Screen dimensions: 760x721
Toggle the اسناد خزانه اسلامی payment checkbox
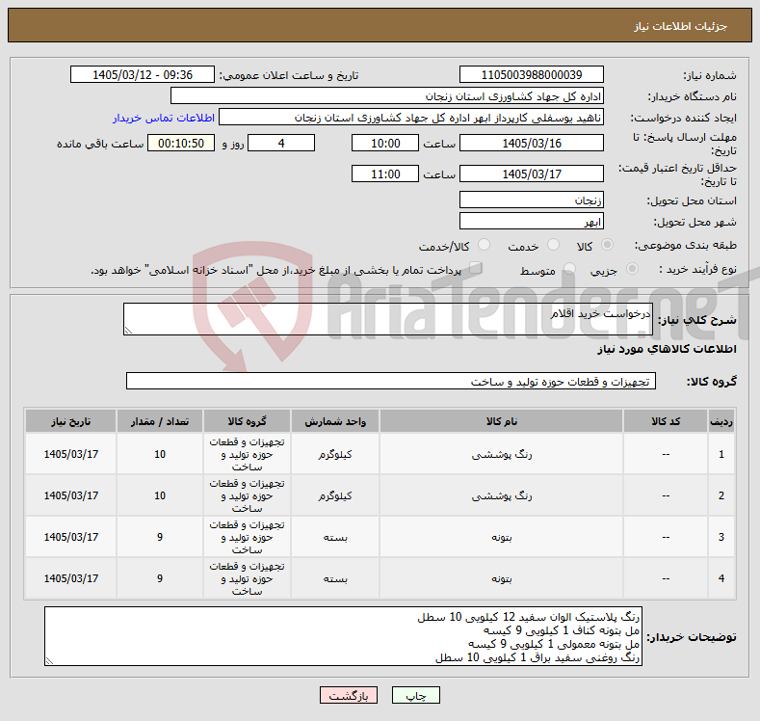pyautogui.click(x=476, y=268)
